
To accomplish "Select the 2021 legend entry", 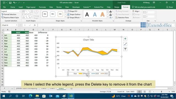I will (104, 73).
